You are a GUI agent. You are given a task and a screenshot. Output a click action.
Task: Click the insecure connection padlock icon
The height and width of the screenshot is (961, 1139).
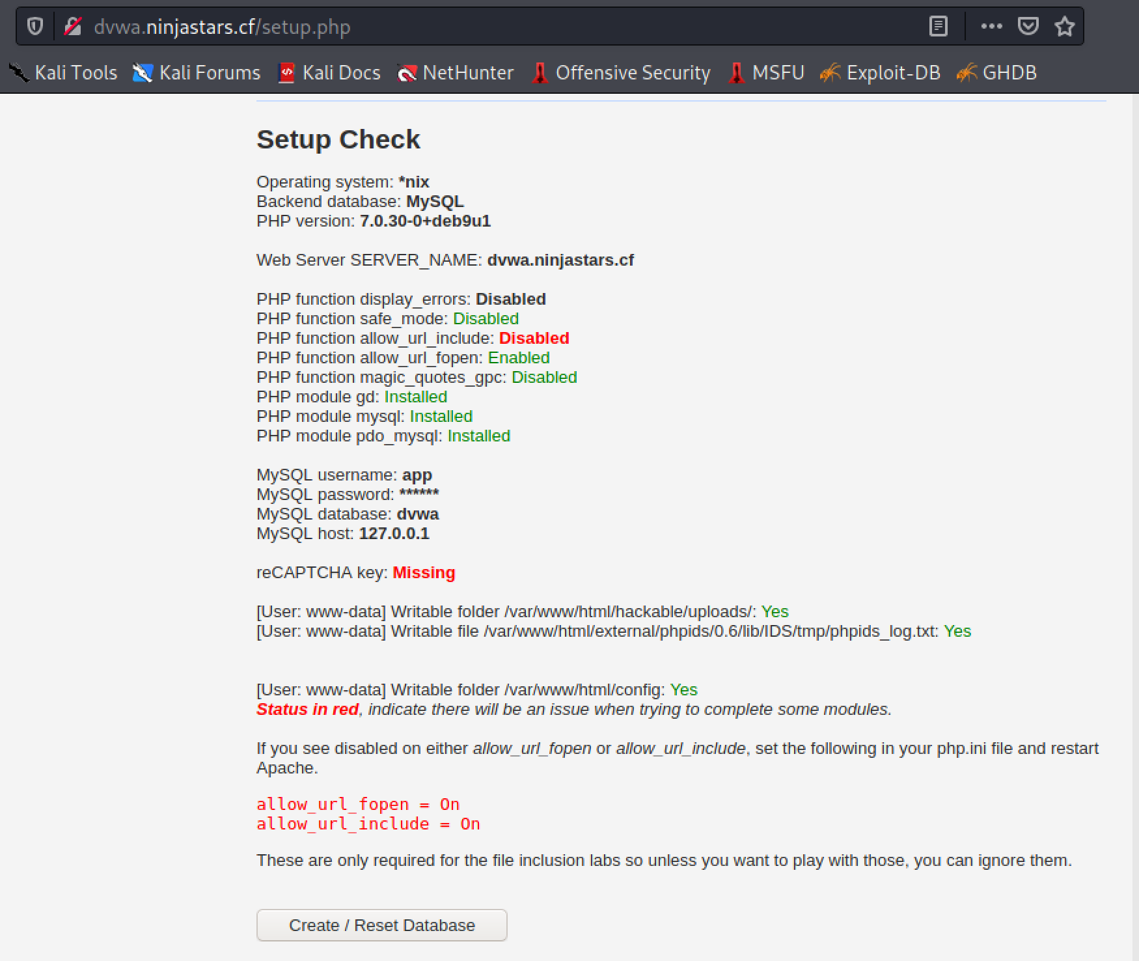[73, 27]
